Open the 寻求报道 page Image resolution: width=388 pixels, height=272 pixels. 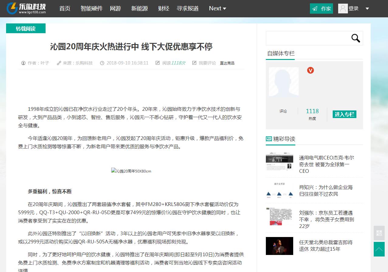[187, 9]
